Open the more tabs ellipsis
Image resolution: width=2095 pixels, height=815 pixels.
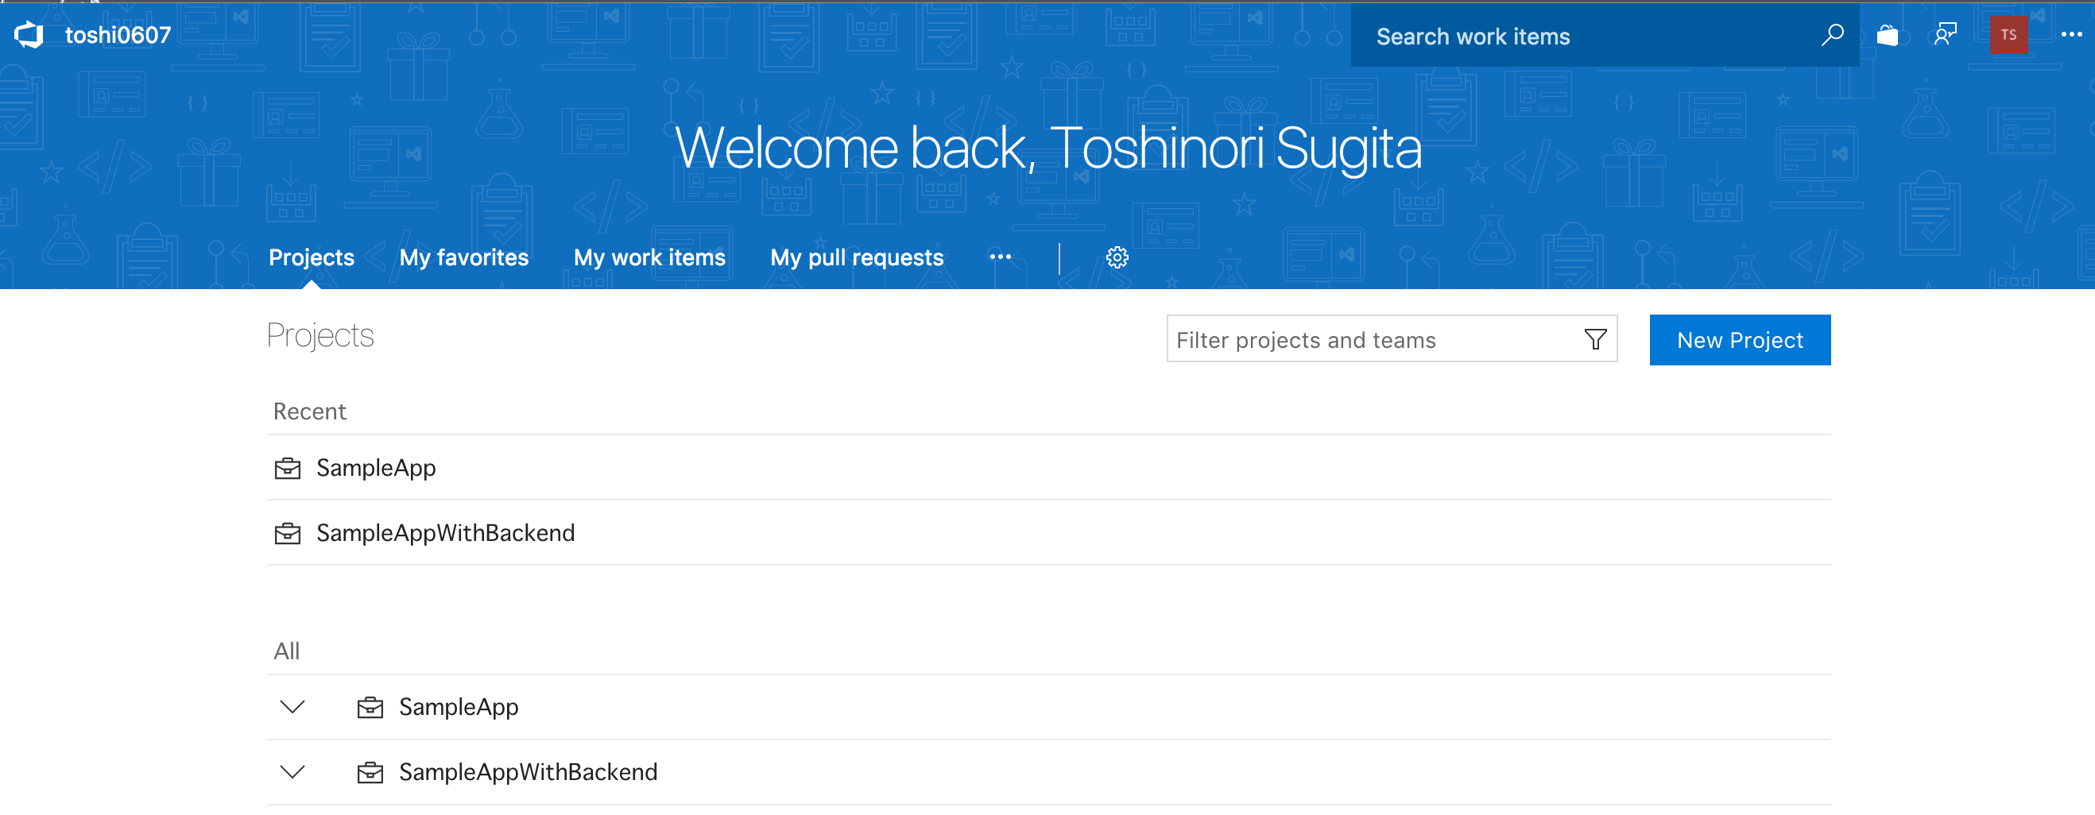coord(1001,257)
